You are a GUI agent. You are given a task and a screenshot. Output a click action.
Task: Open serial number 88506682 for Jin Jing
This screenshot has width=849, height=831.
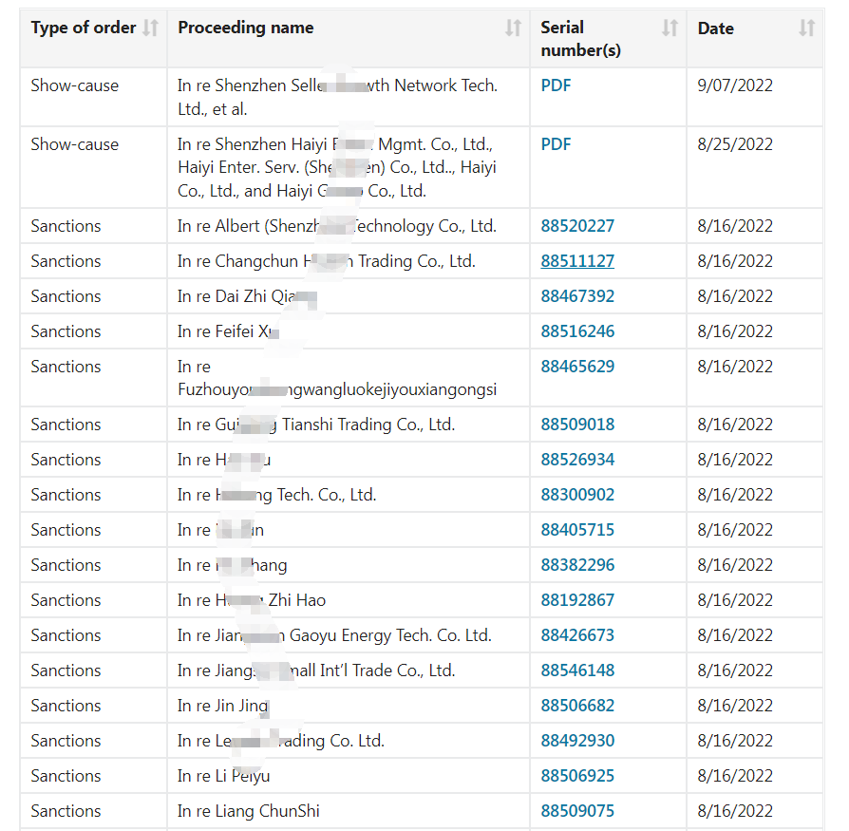point(577,706)
